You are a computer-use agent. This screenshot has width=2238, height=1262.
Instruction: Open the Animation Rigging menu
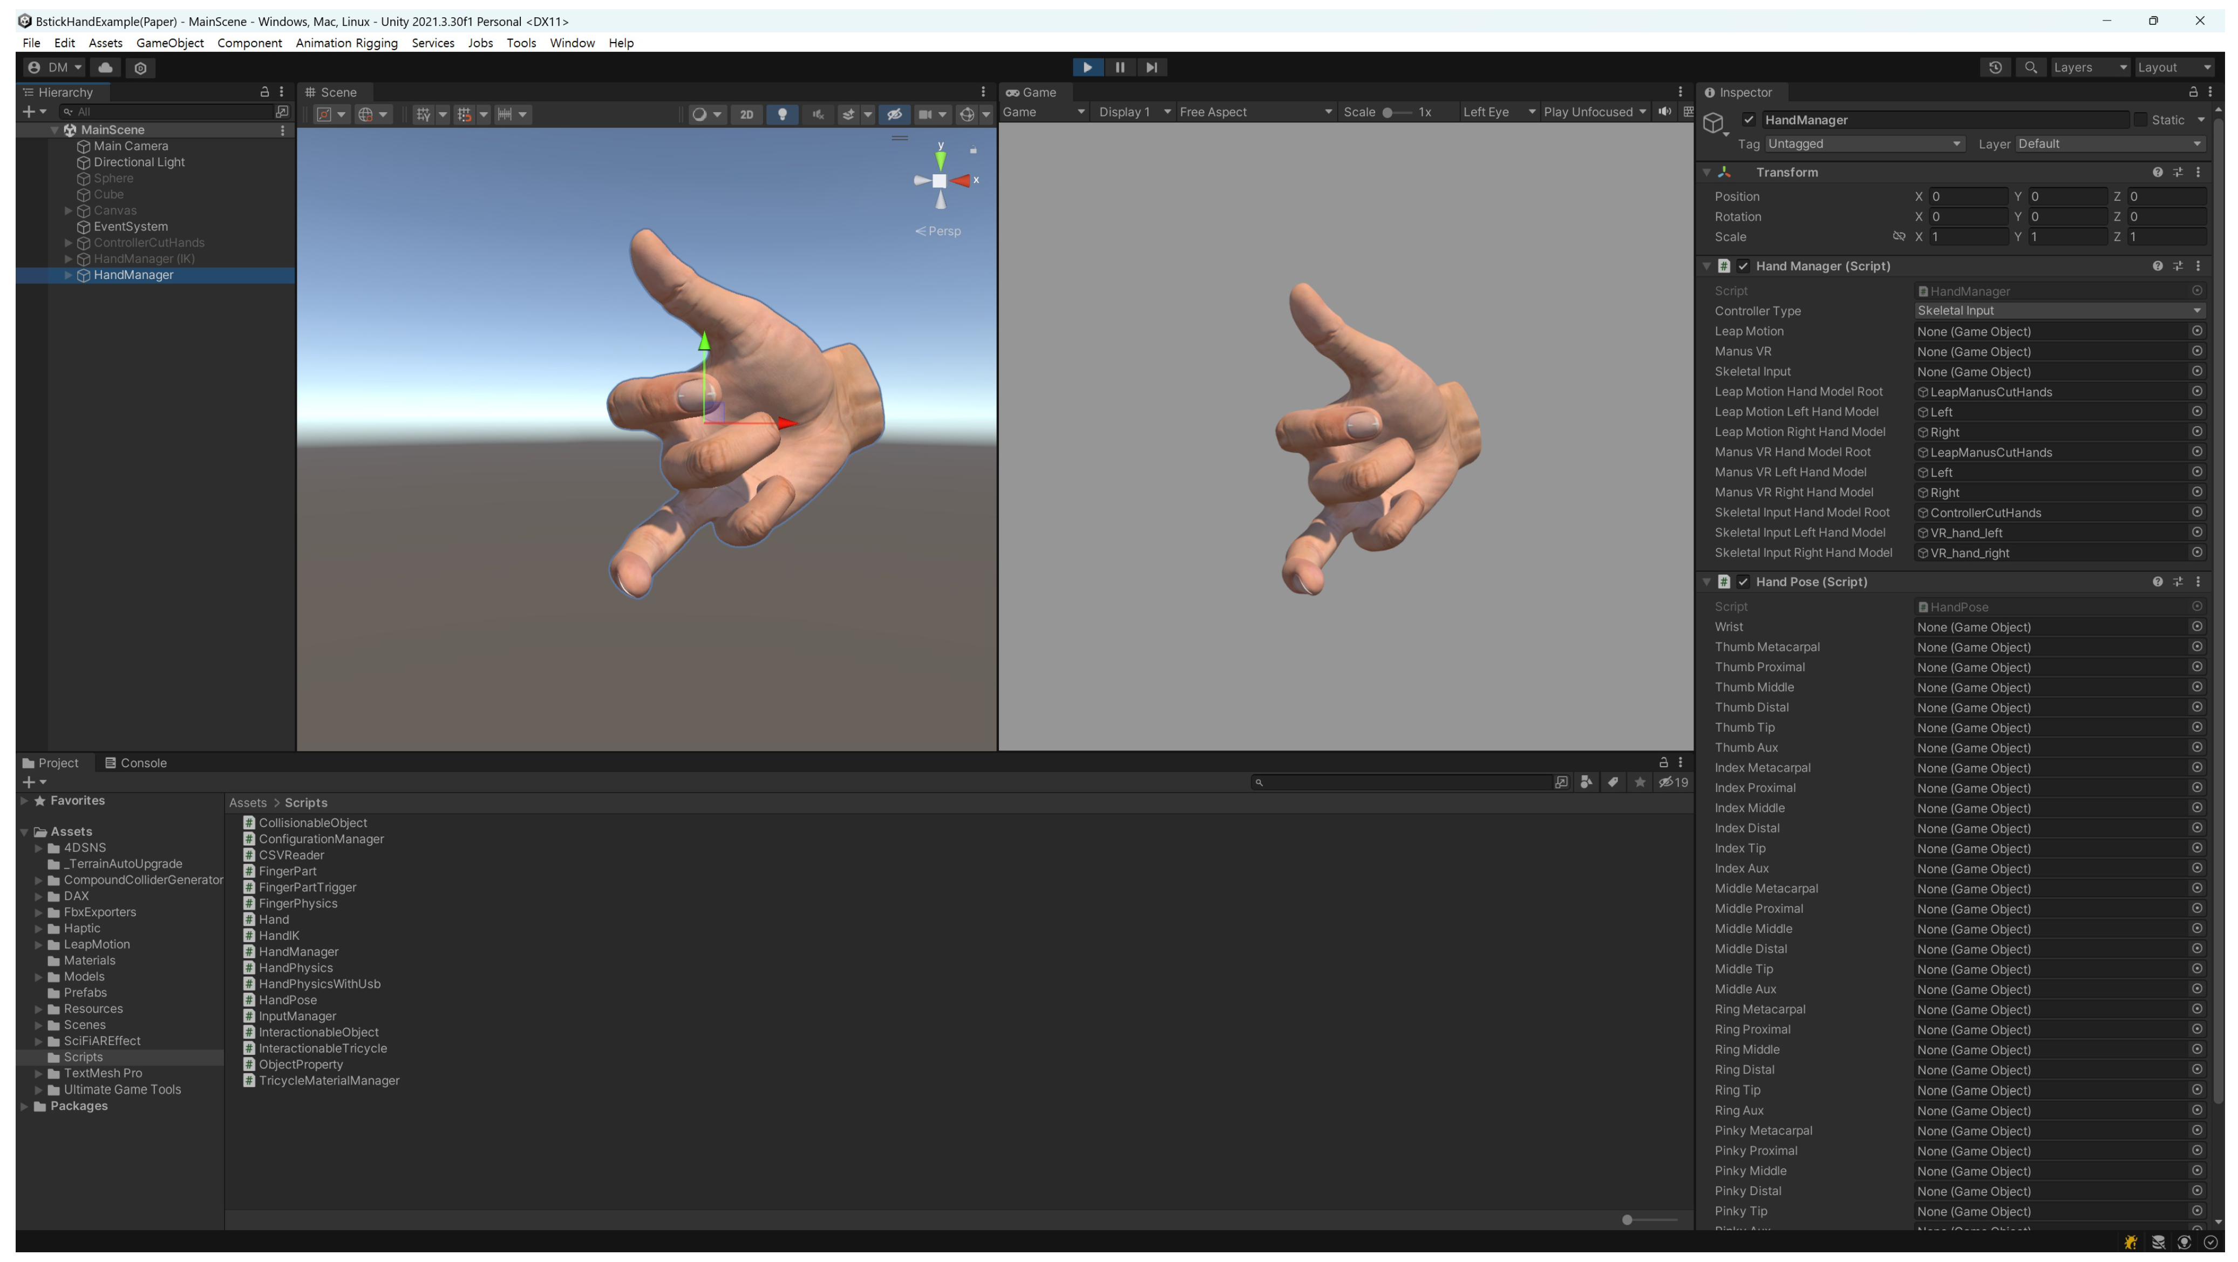click(346, 43)
